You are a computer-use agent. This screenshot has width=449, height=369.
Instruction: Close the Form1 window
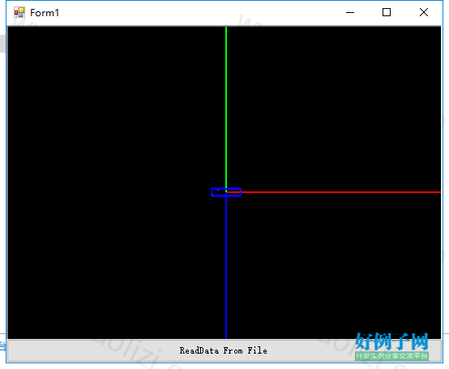tap(424, 13)
